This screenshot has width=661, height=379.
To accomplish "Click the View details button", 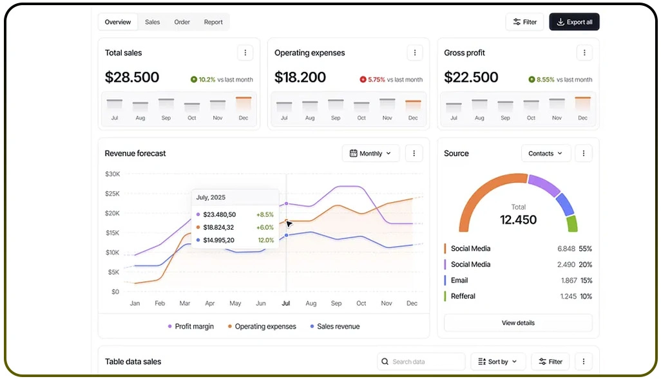I will (x=518, y=322).
